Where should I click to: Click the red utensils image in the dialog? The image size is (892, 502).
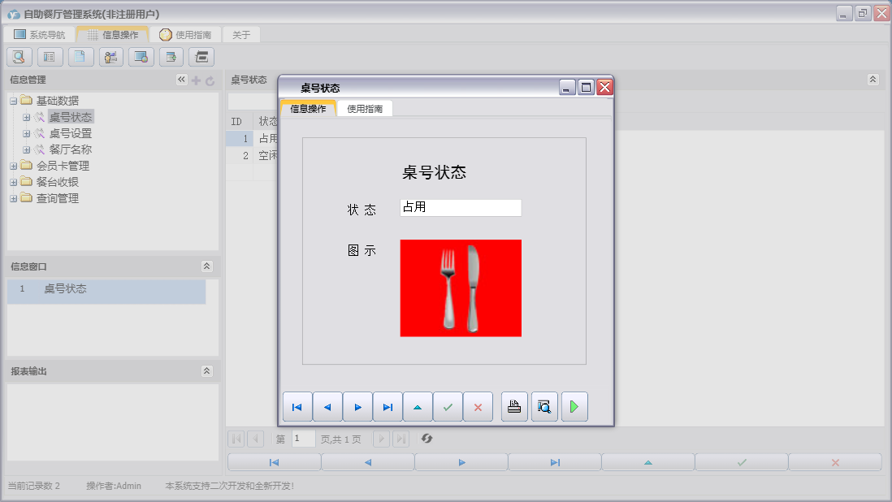click(460, 288)
